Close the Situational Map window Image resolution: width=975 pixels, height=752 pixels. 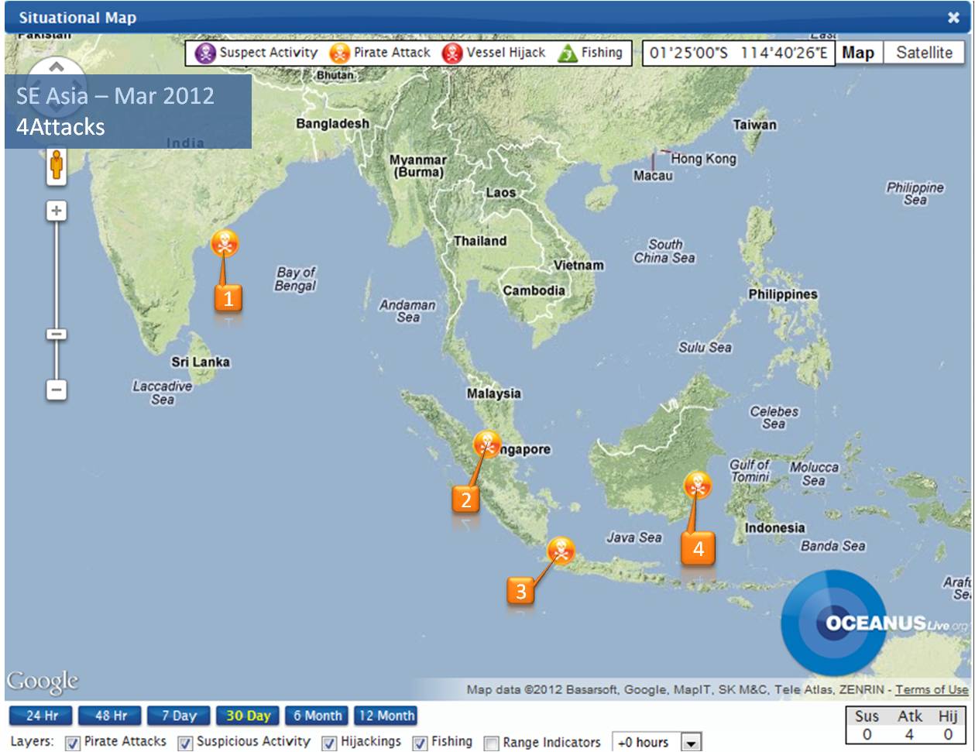pyautogui.click(x=953, y=17)
